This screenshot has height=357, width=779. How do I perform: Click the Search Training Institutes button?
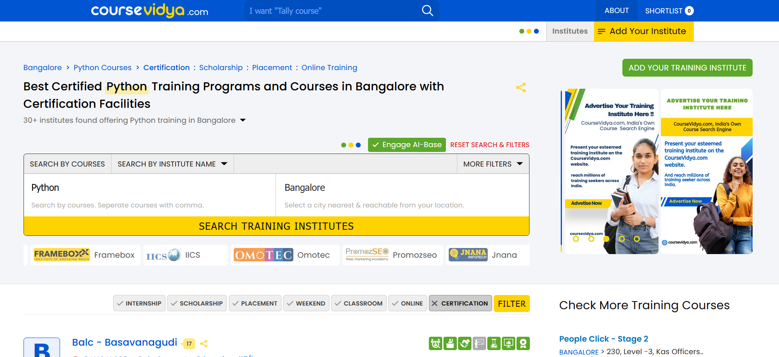click(276, 226)
